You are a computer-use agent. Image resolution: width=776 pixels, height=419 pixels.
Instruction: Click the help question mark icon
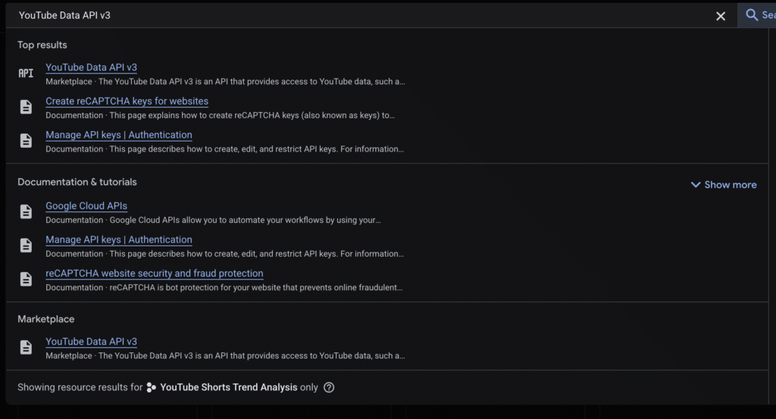pos(329,387)
